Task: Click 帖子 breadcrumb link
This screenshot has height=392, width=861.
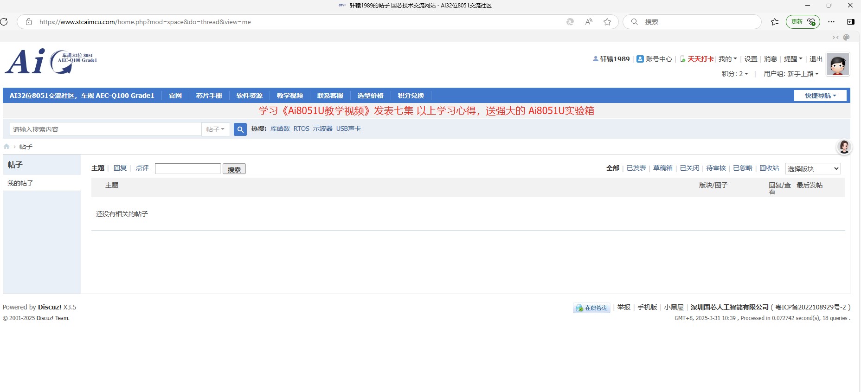Action: (x=26, y=147)
